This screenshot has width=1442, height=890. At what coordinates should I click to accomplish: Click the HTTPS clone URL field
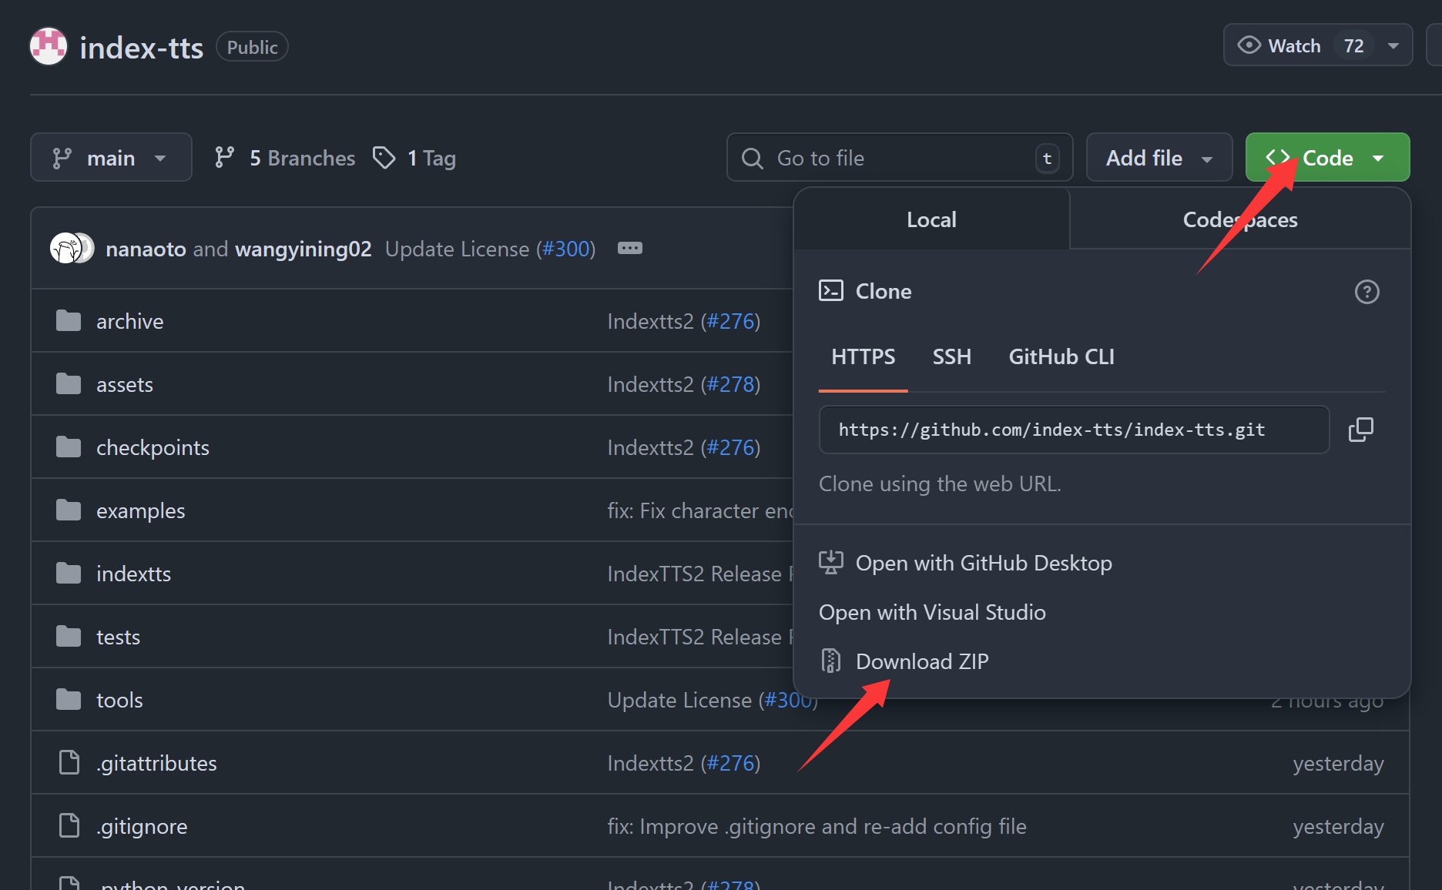(1074, 430)
